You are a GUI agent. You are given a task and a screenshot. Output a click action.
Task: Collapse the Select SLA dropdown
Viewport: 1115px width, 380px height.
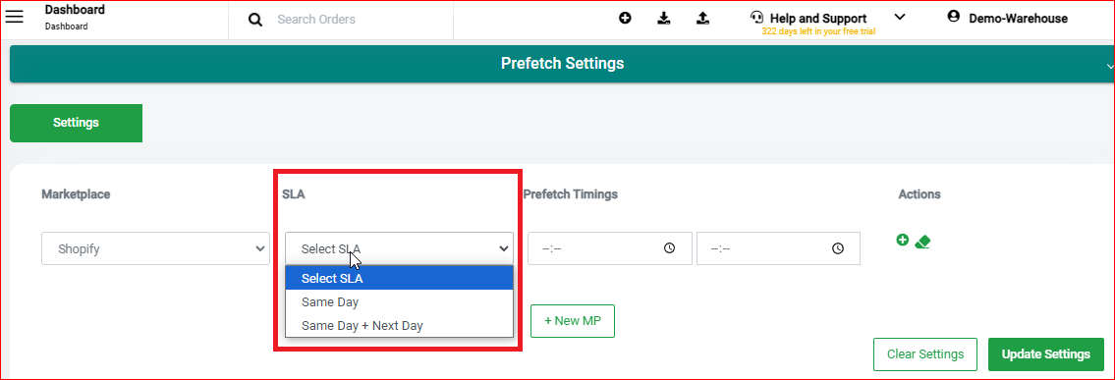click(x=399, y=248)
